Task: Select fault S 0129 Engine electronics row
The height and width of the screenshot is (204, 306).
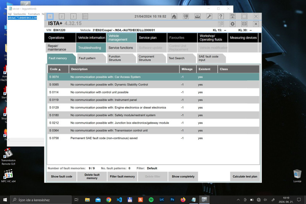Action: click(x=153, y=108)
